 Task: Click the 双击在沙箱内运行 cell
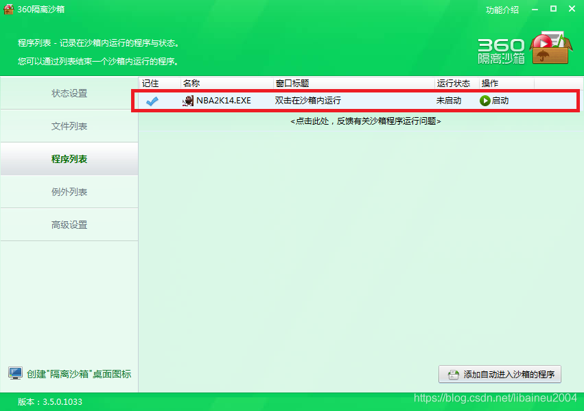[x=308, y=101]
